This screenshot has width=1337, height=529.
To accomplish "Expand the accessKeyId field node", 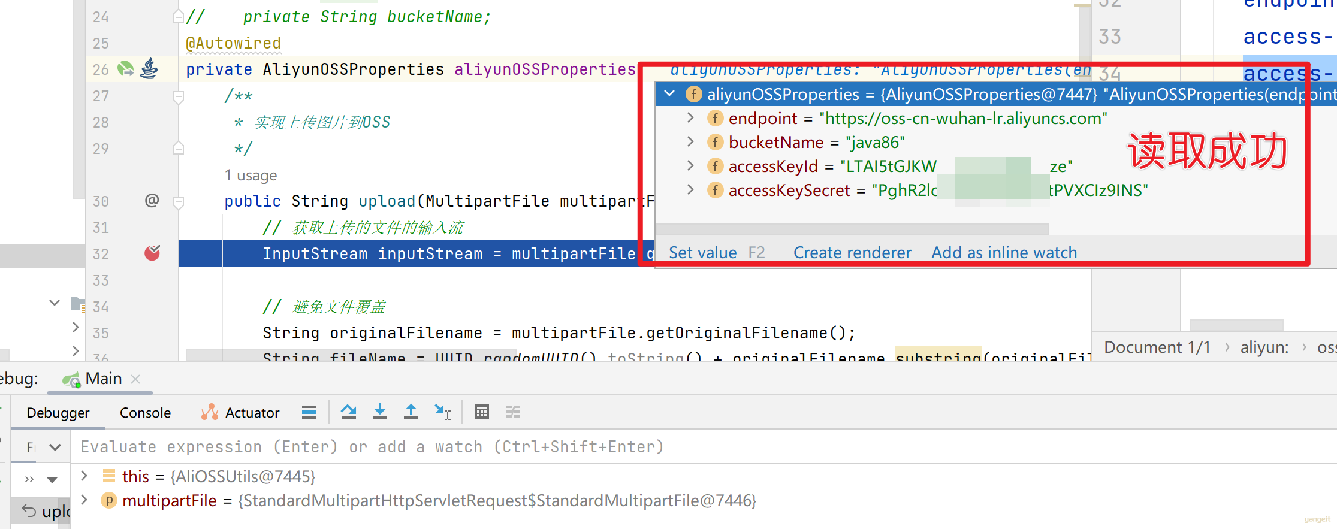I will [690, 166].
